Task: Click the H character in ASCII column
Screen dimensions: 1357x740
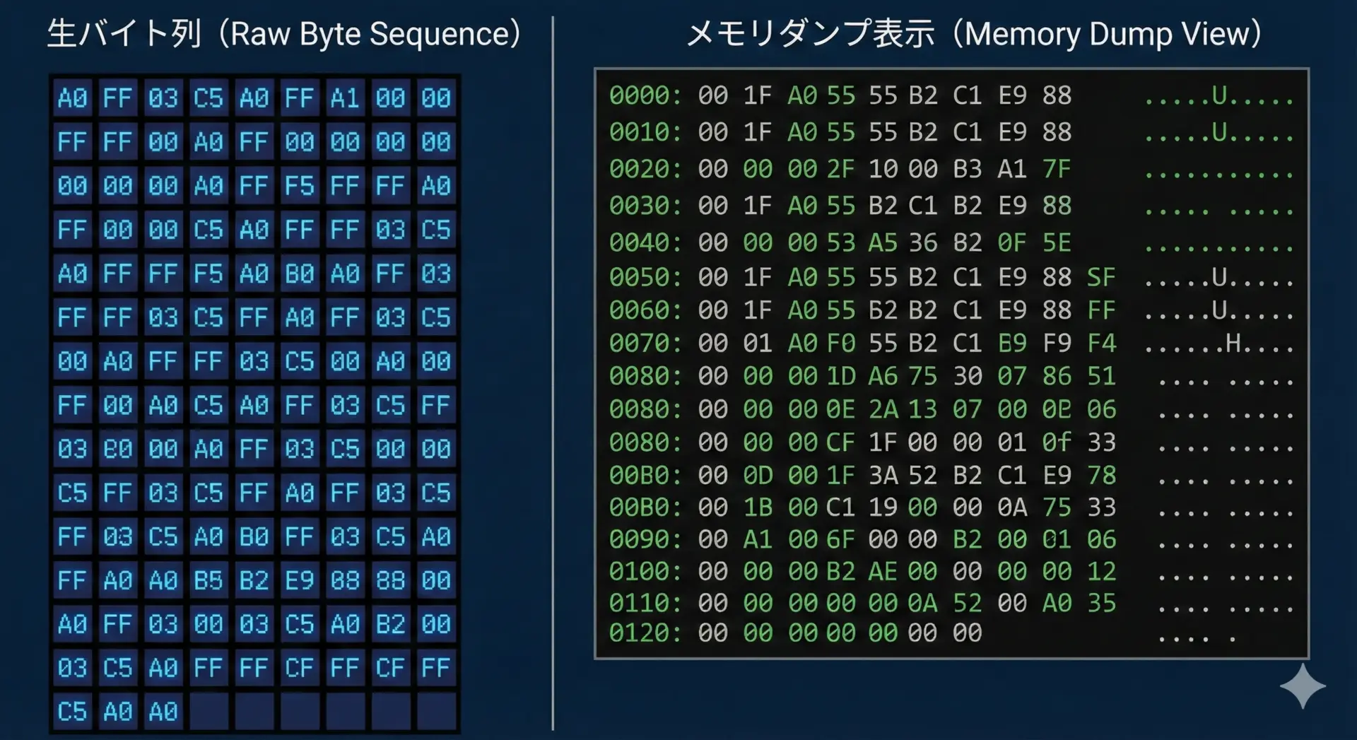Action: 1233,343
